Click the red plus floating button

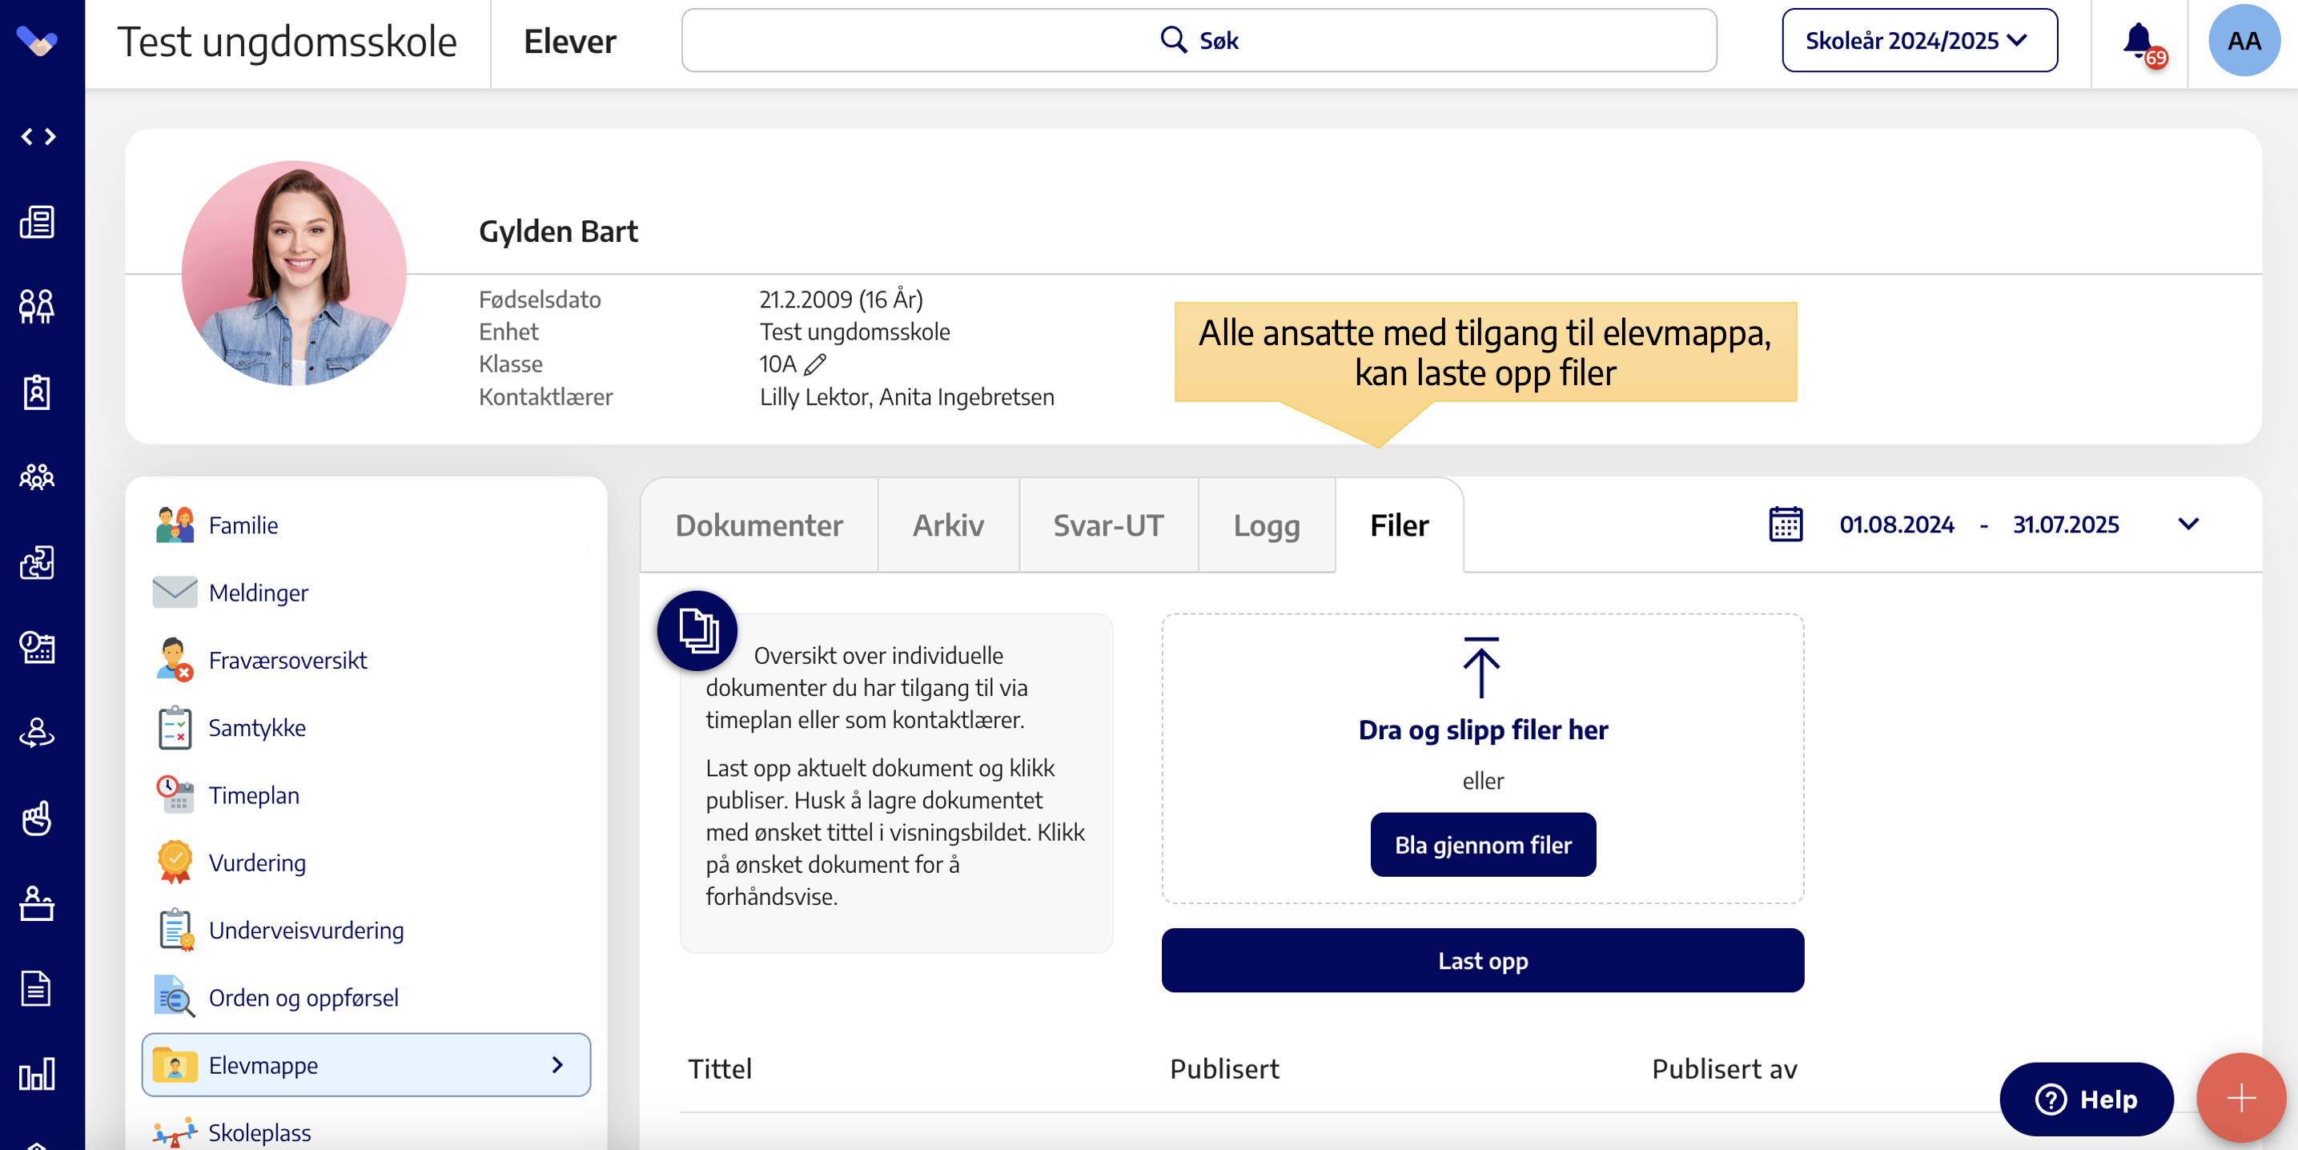coord(2240,1097)
